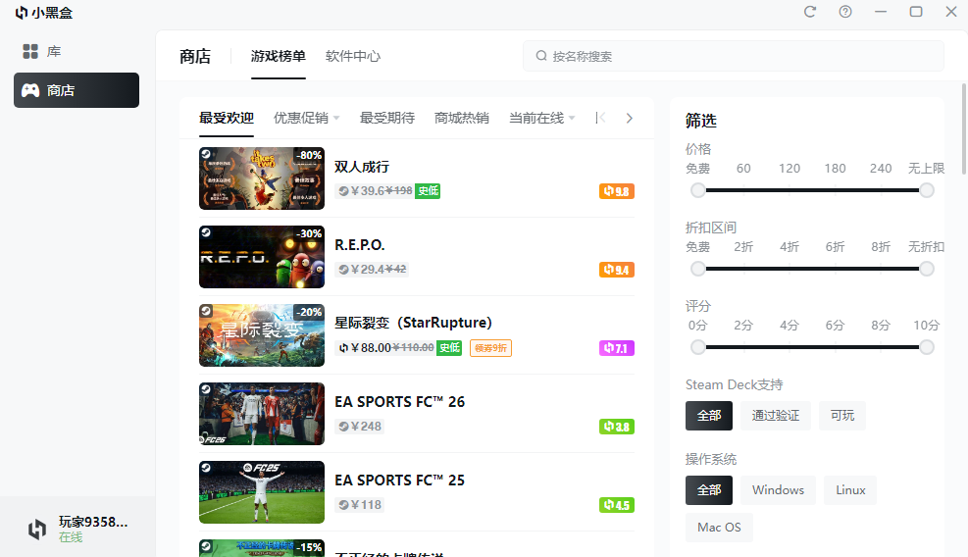
Task: Filter by Linux operating system
Action: pyautogui.click(x=850, y=490)
